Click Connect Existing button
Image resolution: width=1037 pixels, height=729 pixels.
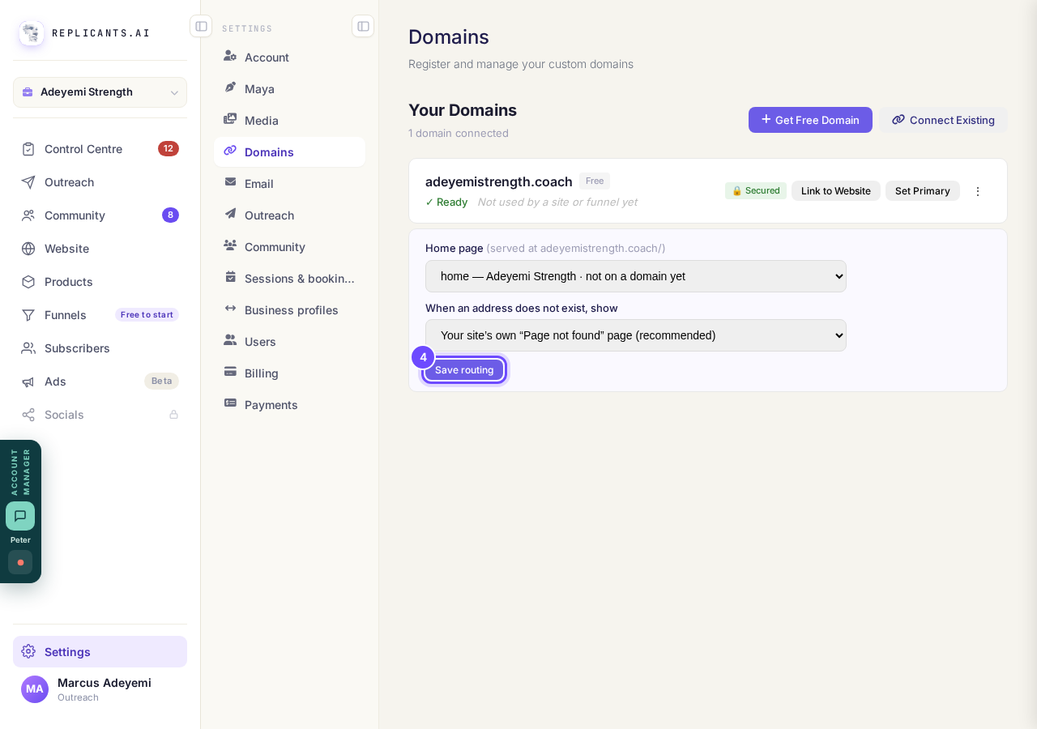pyautogui.click(x=944, y=120)
